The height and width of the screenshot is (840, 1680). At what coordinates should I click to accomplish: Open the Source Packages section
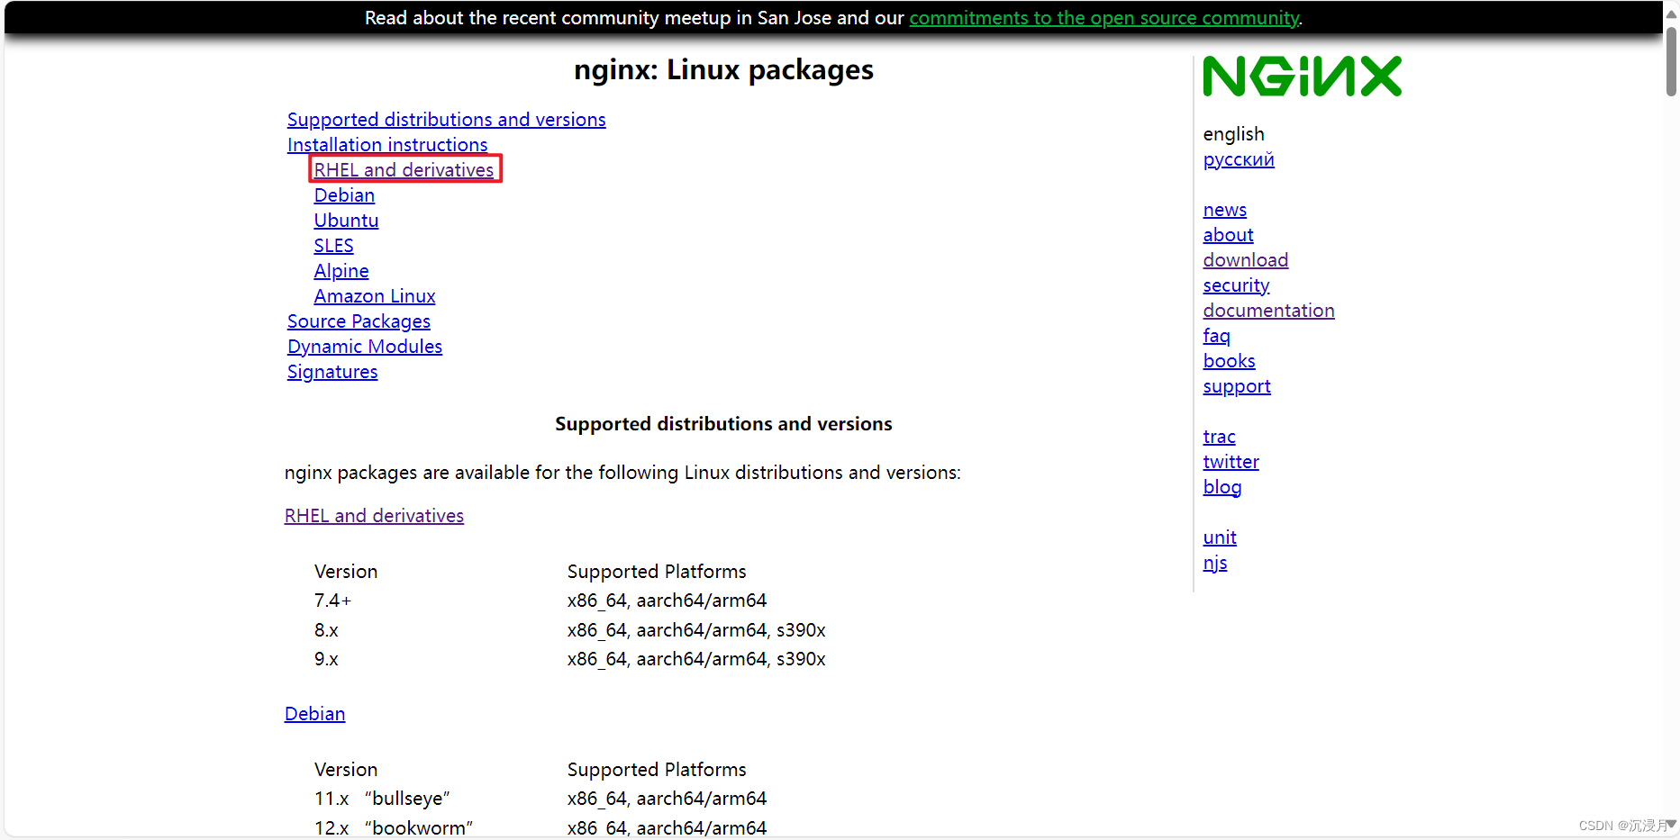[x=358, y=321]
